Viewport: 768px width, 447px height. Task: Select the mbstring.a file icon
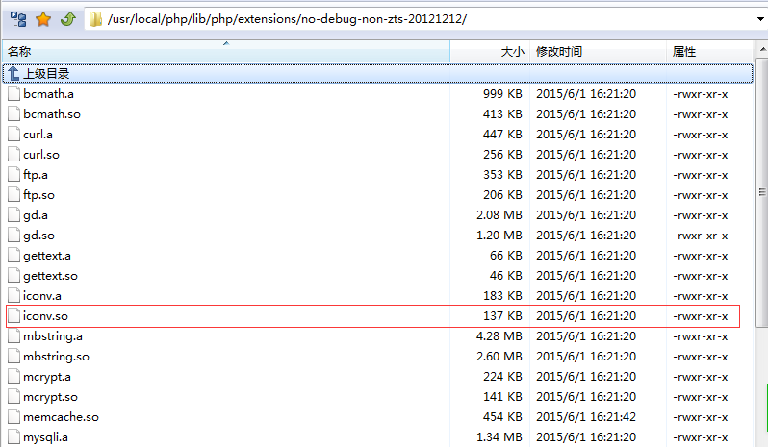(13, 336)
